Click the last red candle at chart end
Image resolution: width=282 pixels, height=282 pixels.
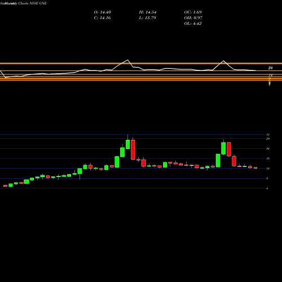pyautogui.click(x=255, y=168)
